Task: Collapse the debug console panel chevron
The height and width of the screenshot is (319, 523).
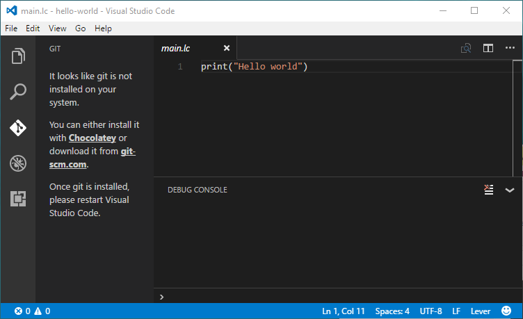Action: (x=510, y=190)
